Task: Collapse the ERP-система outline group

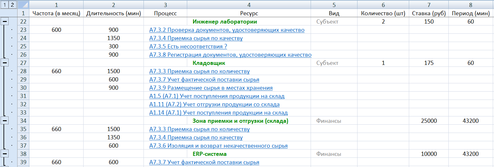Action: [4, 154]
